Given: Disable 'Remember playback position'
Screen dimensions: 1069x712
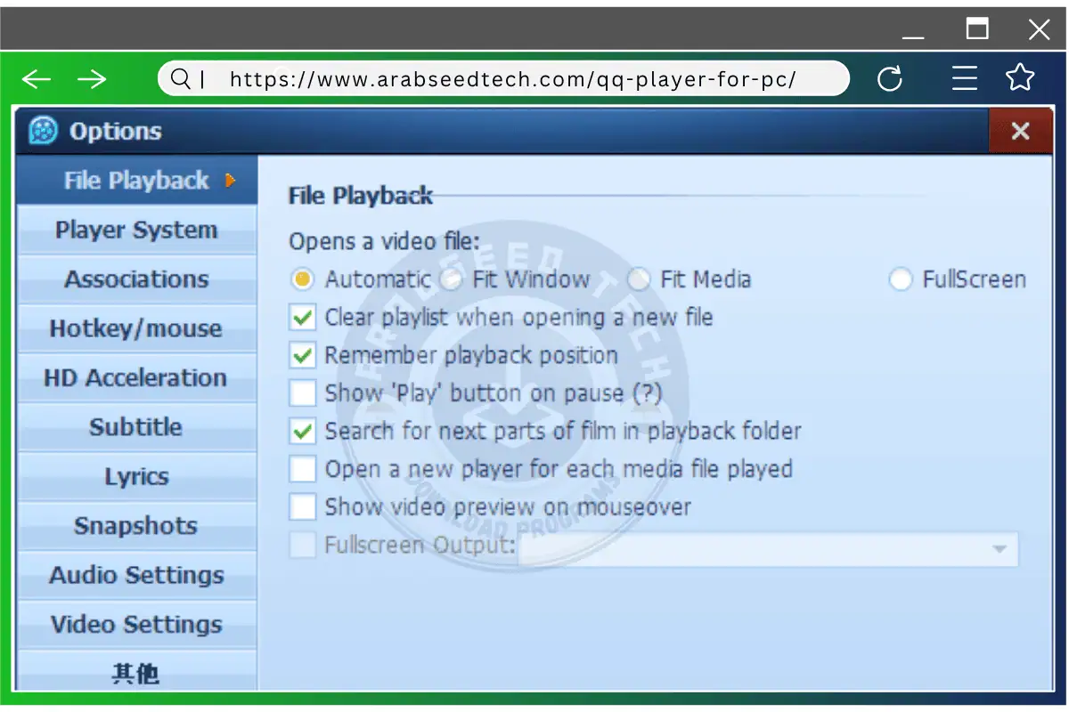Looking at the screenshot, I should click(302, 355).
